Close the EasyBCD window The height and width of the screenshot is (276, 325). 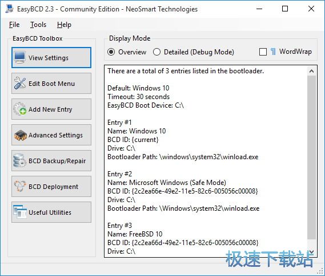pos(311,9)
